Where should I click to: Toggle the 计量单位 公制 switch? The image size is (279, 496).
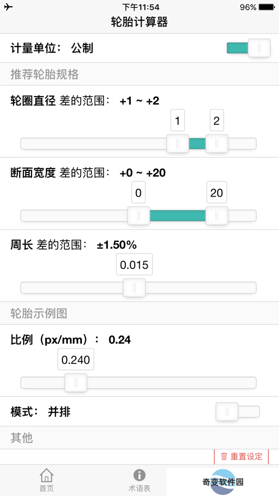(248, 48)
